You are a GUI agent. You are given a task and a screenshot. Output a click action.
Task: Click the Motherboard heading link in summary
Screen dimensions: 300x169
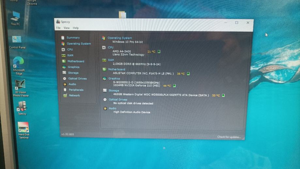pos(117,69)
